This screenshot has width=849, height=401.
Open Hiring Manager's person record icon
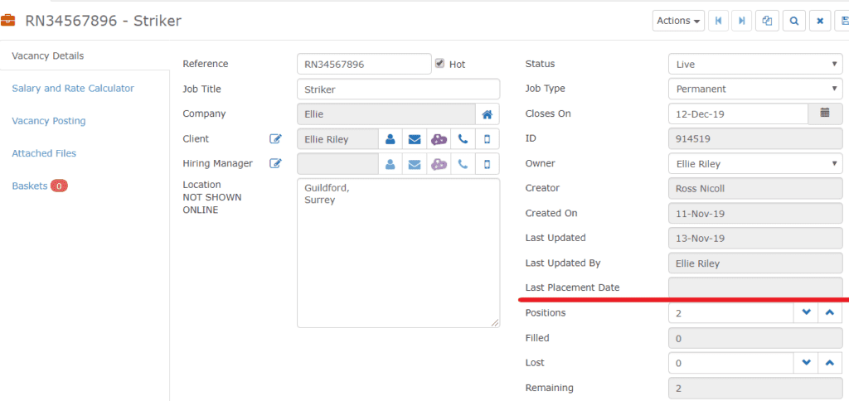point(390,164)
